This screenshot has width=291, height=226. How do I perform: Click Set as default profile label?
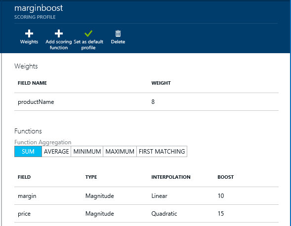click(x=88, y=45)
